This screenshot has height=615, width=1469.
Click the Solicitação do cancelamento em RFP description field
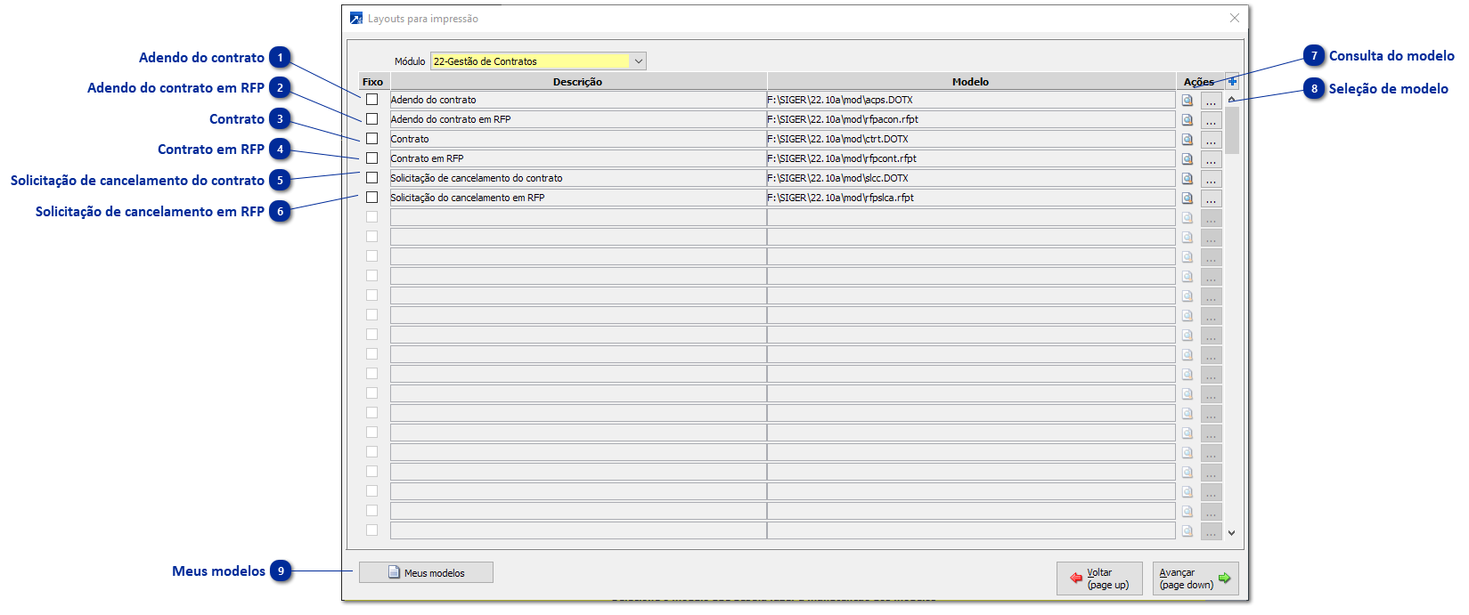(578, 198)
